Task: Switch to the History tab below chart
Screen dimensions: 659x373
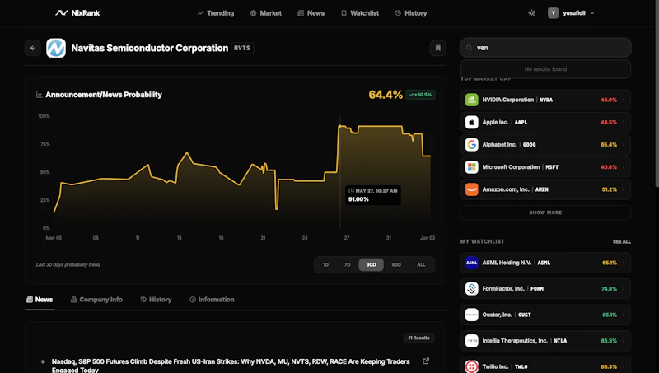Action: click(x=156, y=300)
